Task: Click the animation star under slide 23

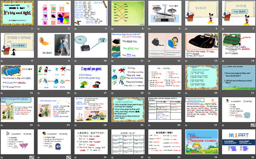Action: pyautogui.click(x=39, y=125)
